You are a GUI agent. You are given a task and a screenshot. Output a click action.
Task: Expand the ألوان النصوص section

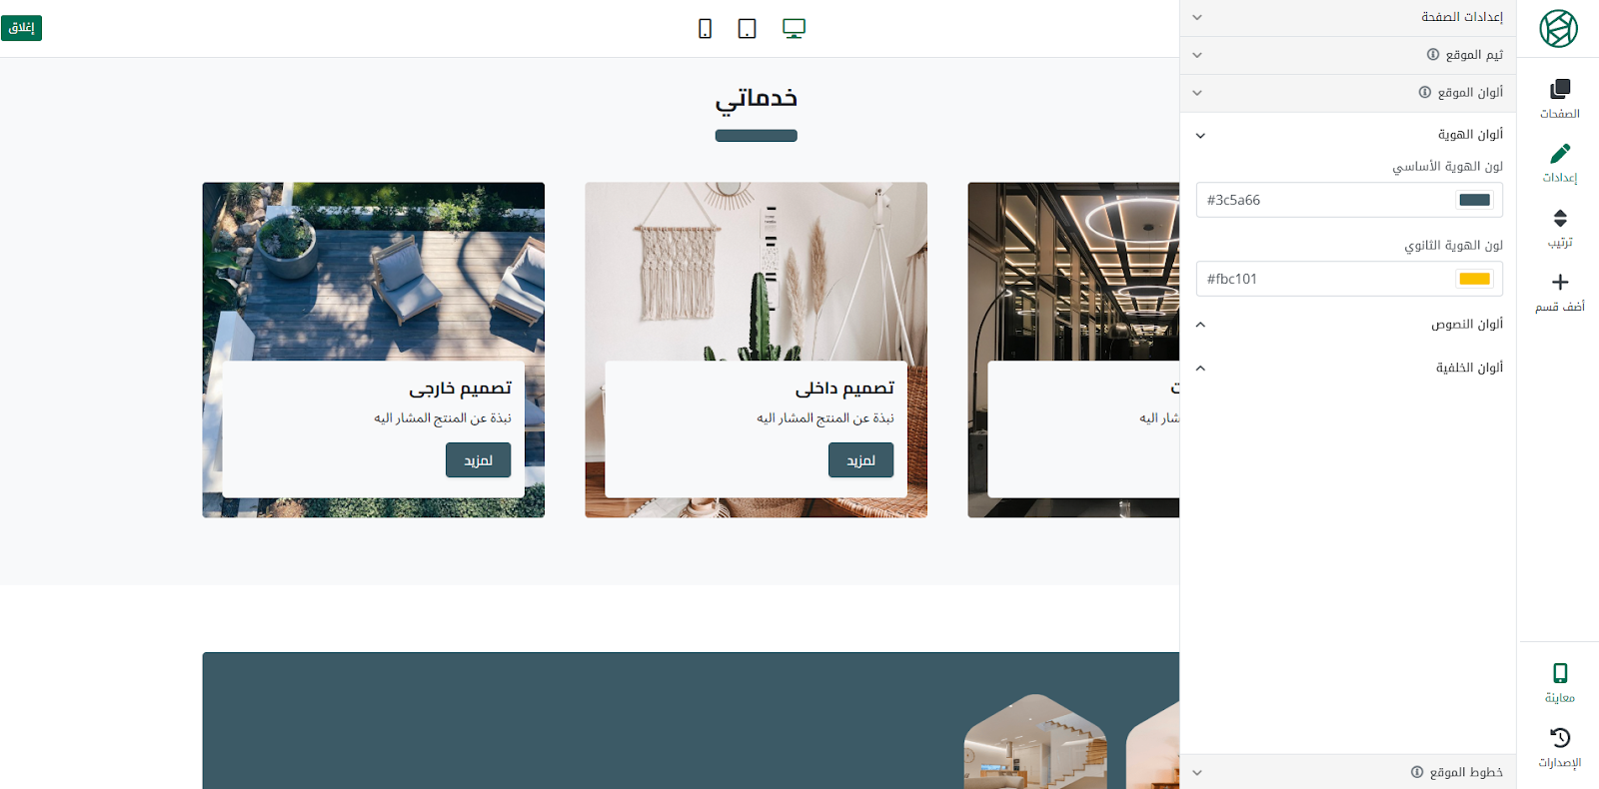1348,325
